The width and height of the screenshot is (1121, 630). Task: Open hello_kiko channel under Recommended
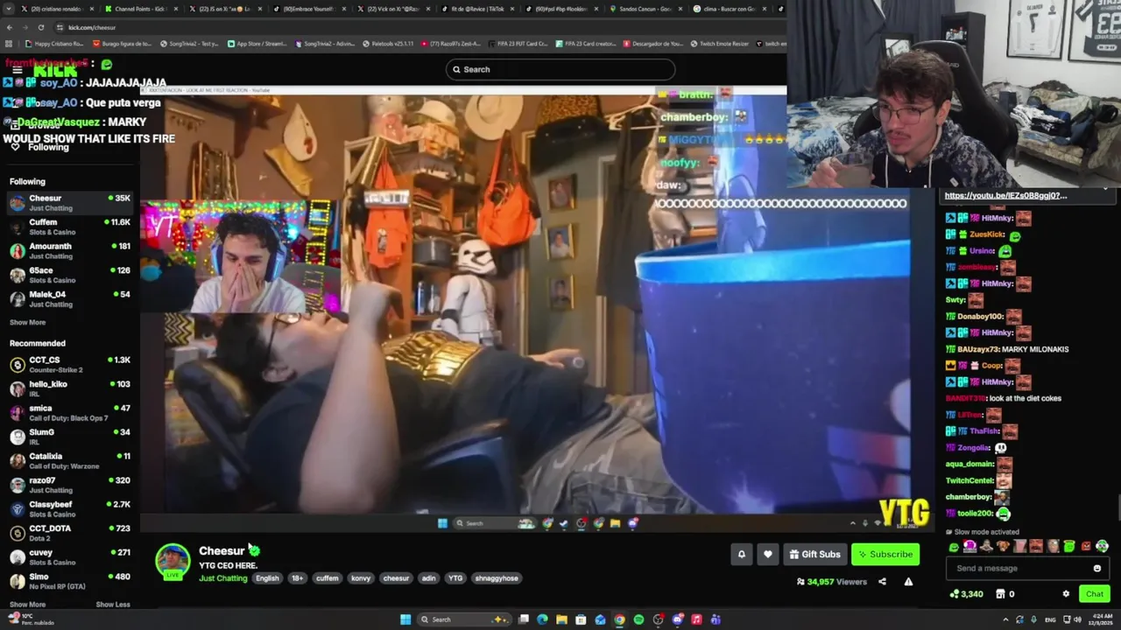click(70, 388)
